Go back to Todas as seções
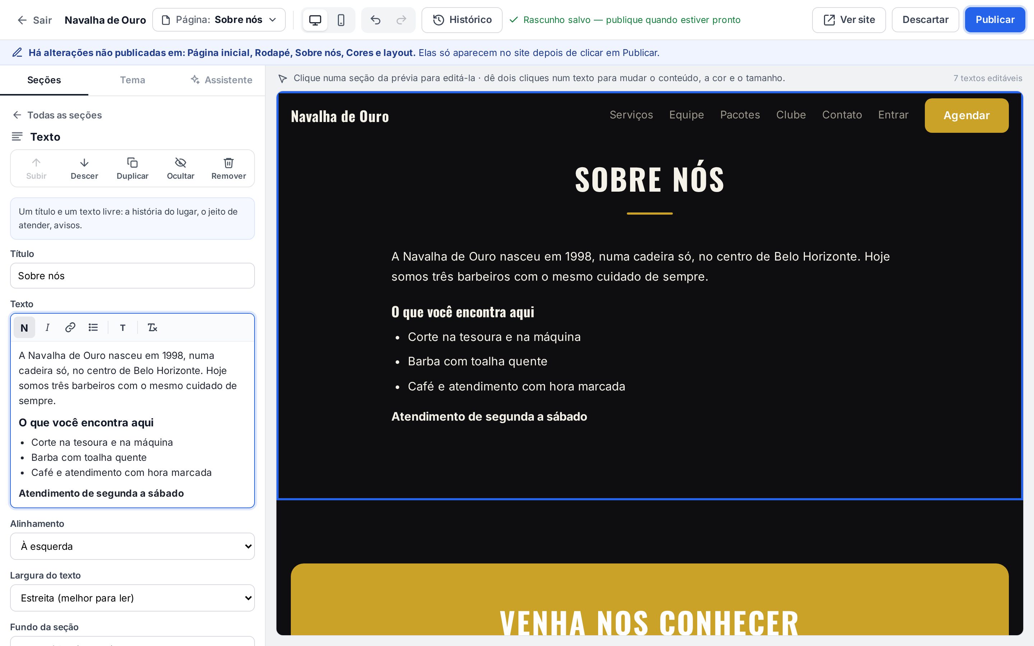 pyautogui.click(x=57, y=115)
